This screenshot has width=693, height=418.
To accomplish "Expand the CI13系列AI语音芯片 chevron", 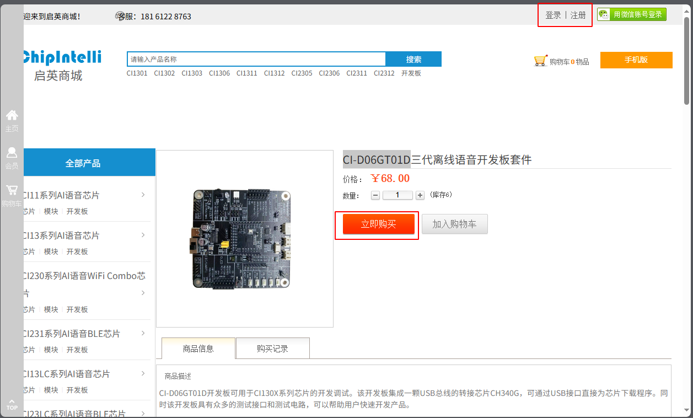I will (143, 235).
